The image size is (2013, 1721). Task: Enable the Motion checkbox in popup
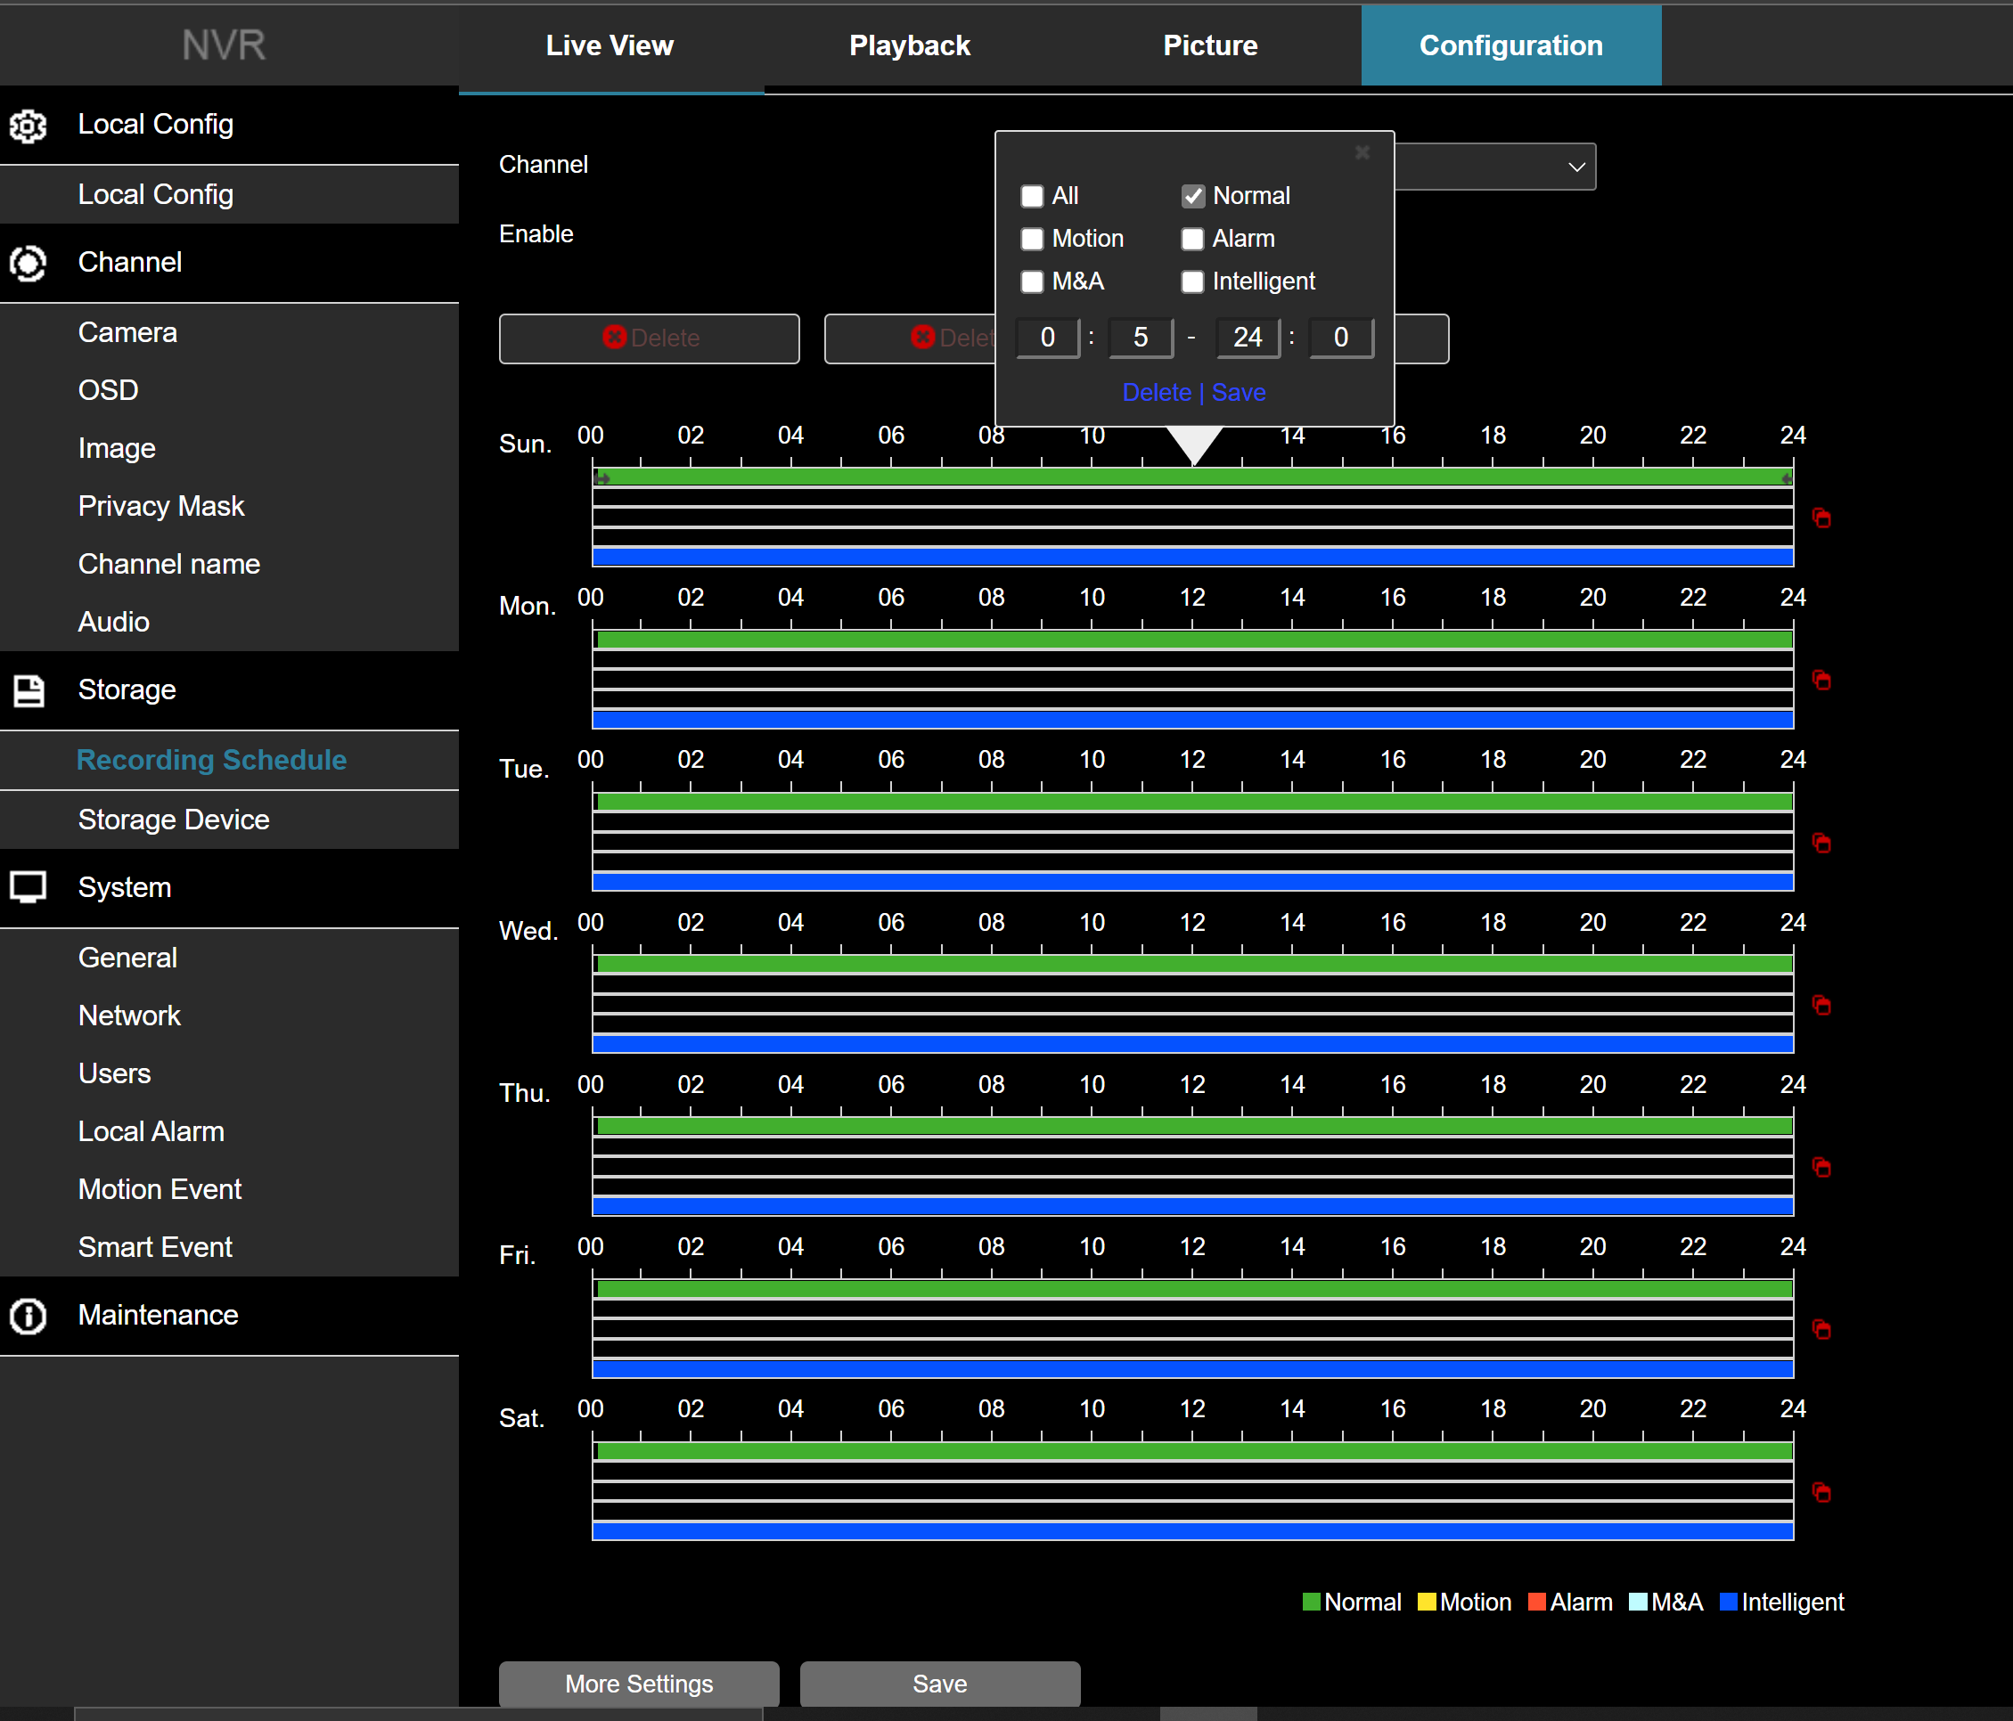click(x=1032, y=239)
